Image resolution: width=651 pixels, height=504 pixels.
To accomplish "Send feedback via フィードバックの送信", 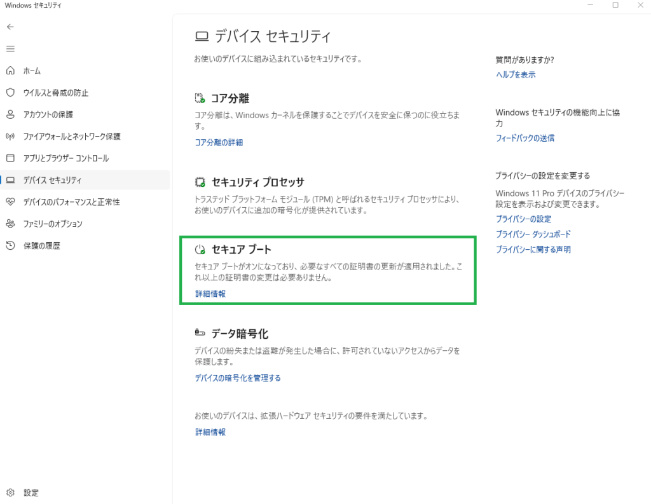I will (525, 138).
